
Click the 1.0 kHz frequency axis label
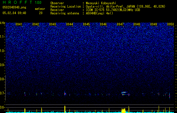[x=2, y=51]
